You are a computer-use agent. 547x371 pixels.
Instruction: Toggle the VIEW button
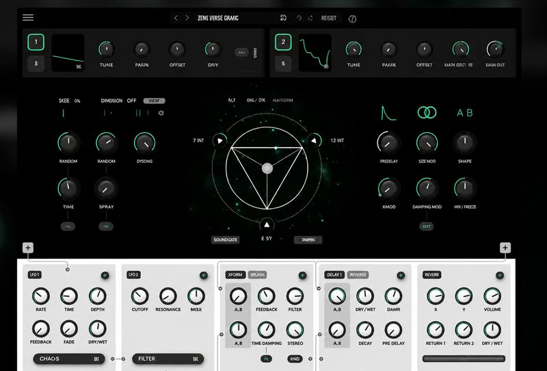pyautogui.click(x=155, y=101)
